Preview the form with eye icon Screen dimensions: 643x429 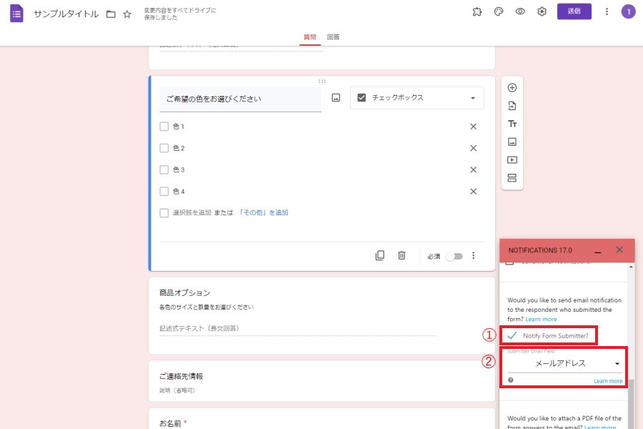520,11
